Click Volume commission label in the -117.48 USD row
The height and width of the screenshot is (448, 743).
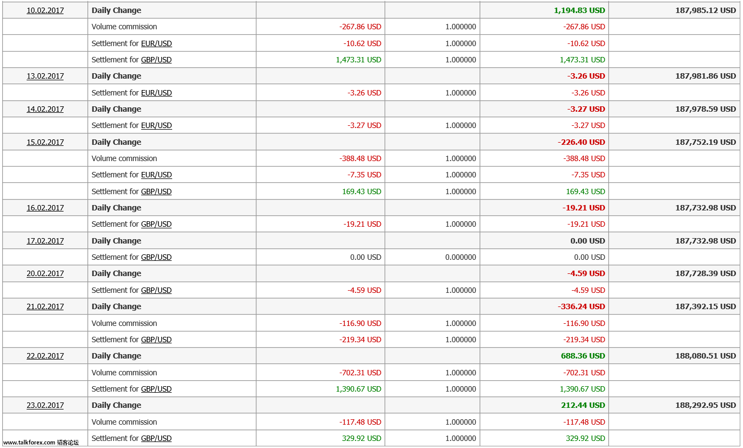(x=124, y=422)
